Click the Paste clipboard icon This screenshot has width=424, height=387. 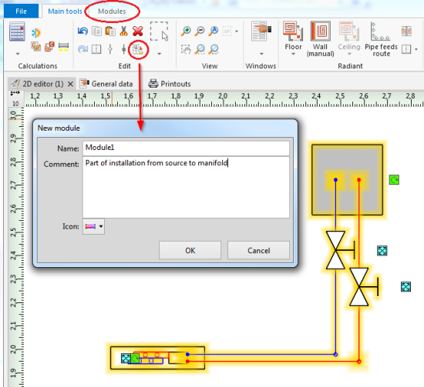point(110,32)
